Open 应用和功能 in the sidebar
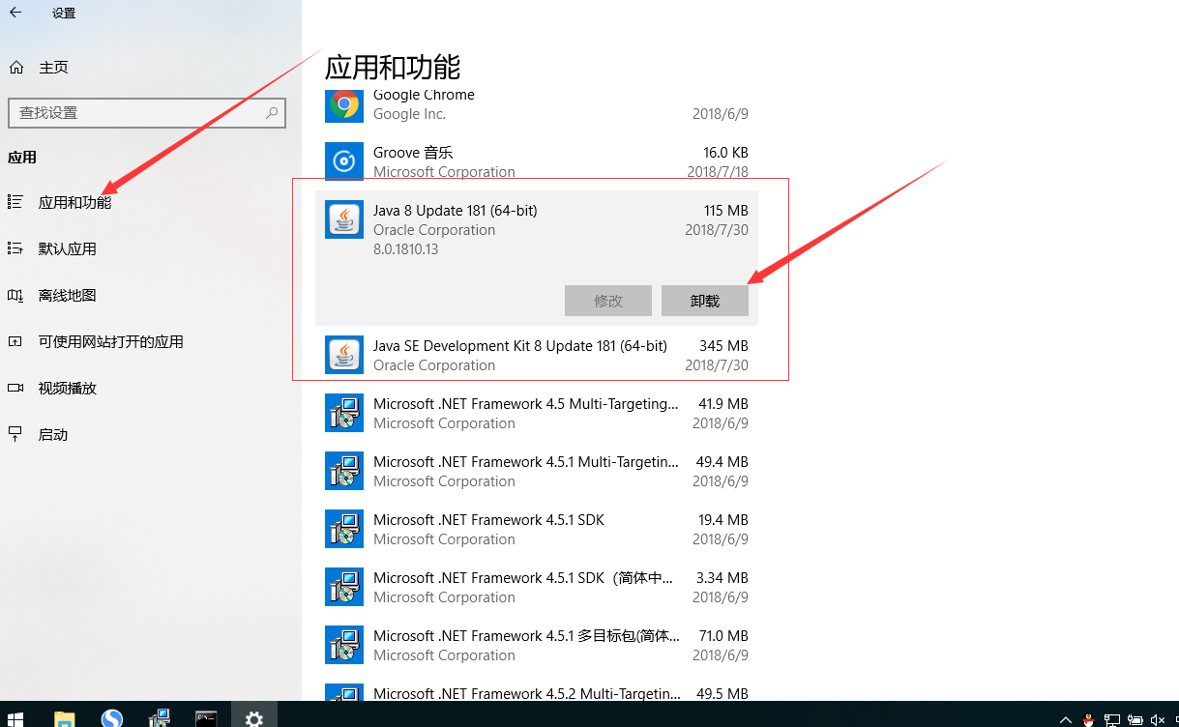The image size is (1179, 727). [x=60, y=203]
